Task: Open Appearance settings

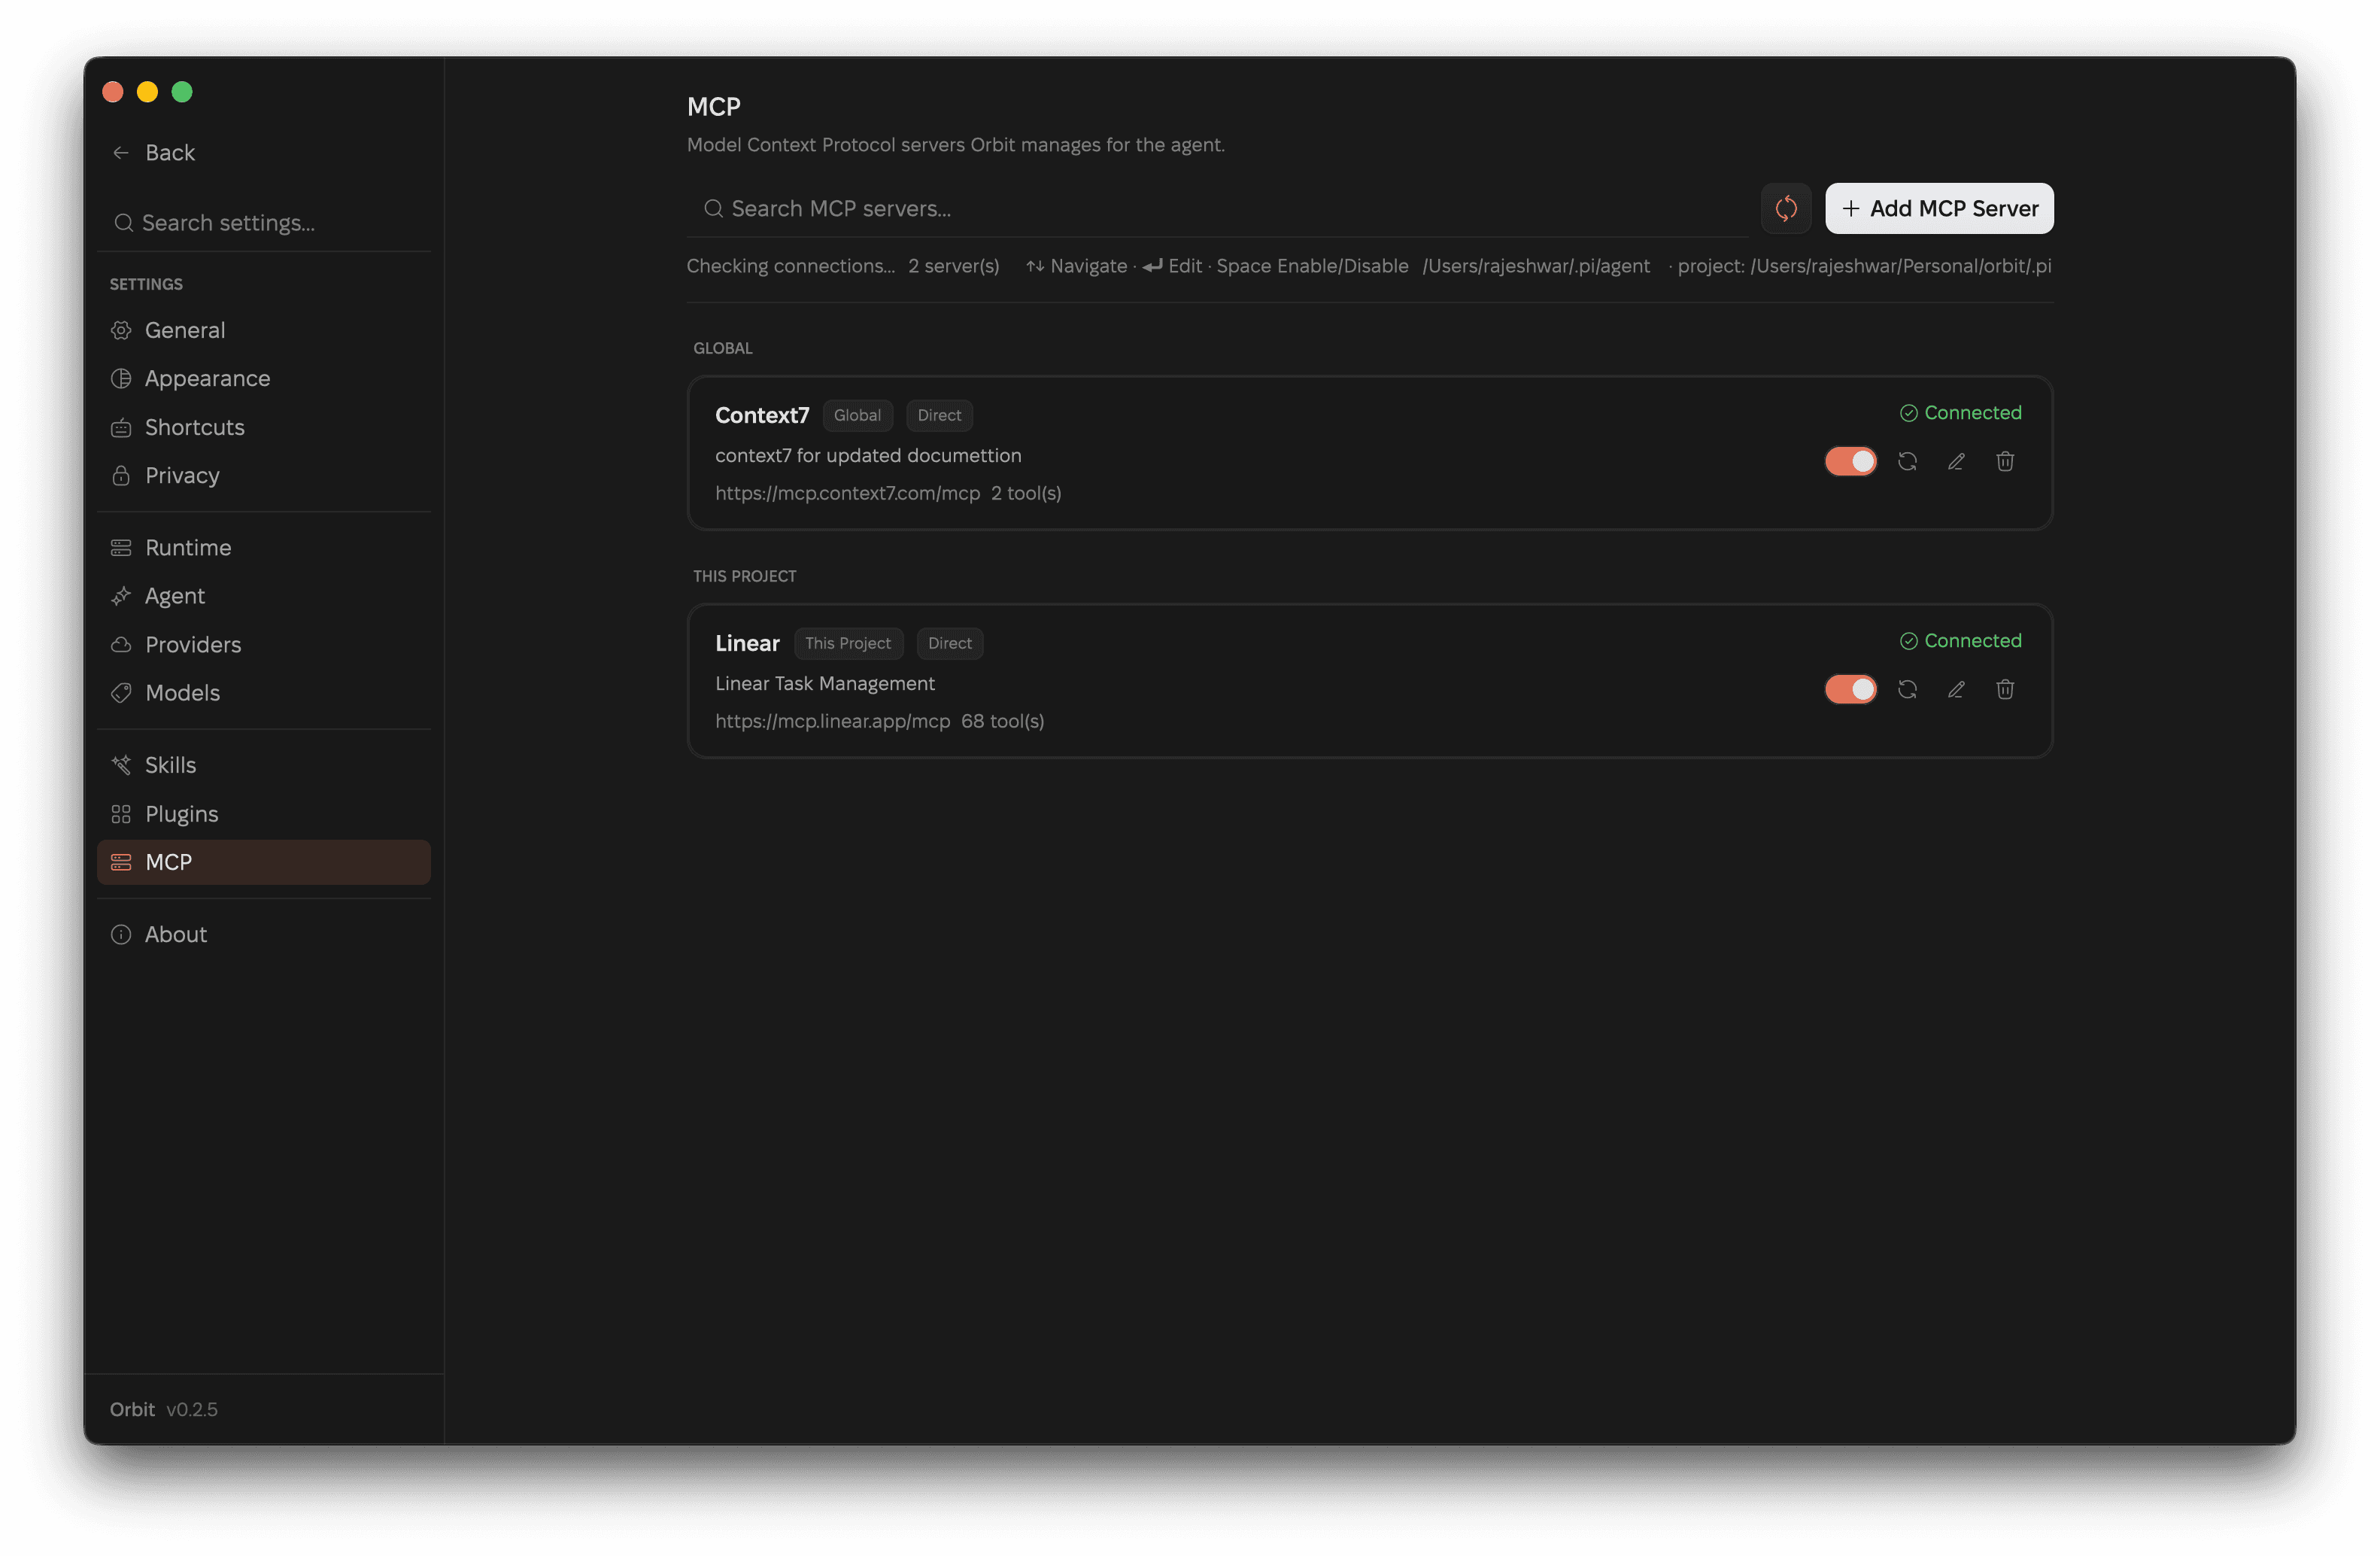Action: pos(264,378)
